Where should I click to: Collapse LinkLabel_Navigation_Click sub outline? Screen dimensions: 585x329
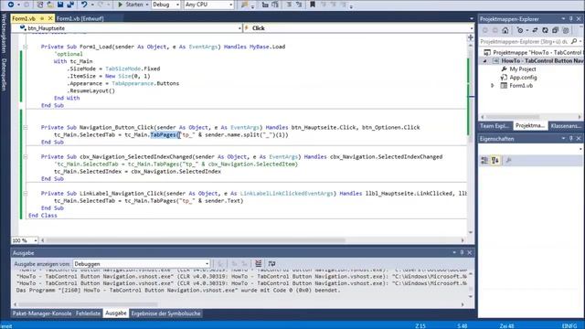coord(26,193)
